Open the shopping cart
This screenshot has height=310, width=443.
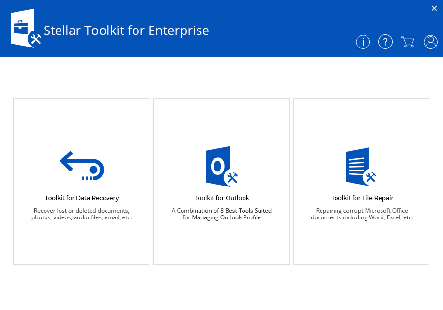click(x=408, y=42)
